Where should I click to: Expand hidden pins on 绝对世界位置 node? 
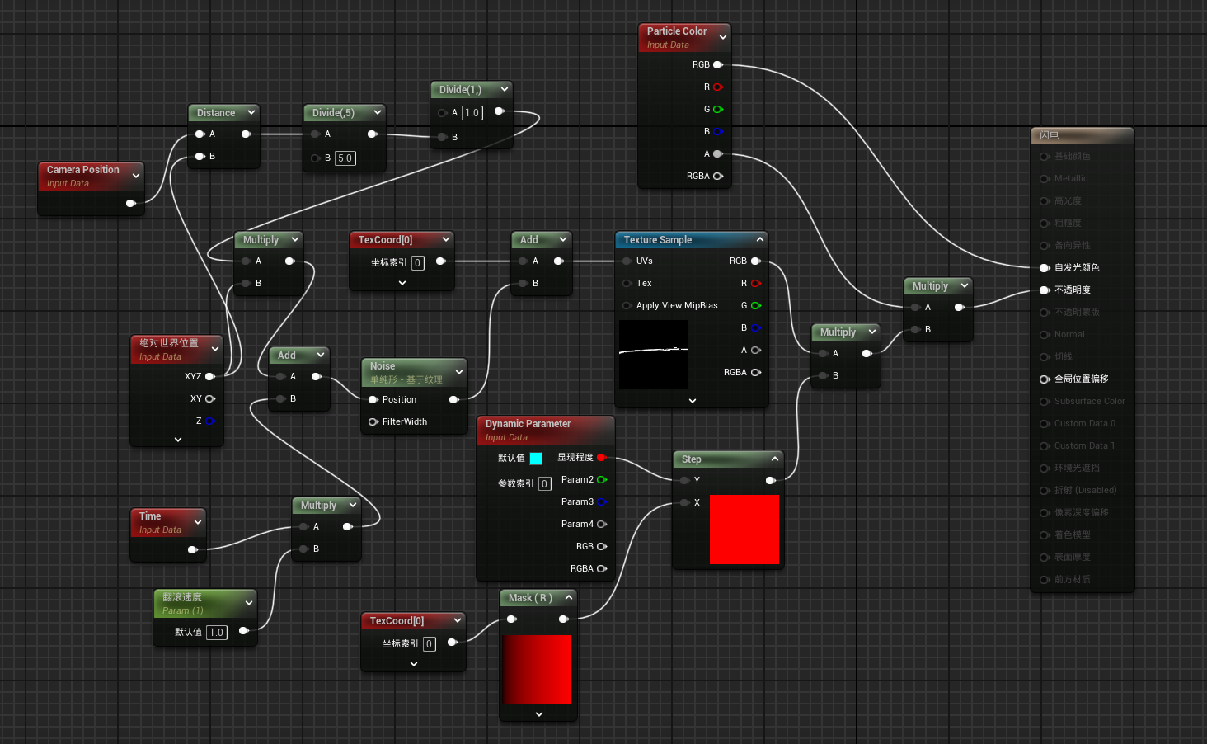coord(178,440)
